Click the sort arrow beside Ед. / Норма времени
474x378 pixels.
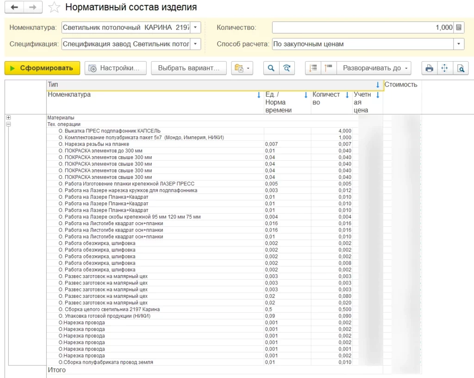click(x=306, y=95)
